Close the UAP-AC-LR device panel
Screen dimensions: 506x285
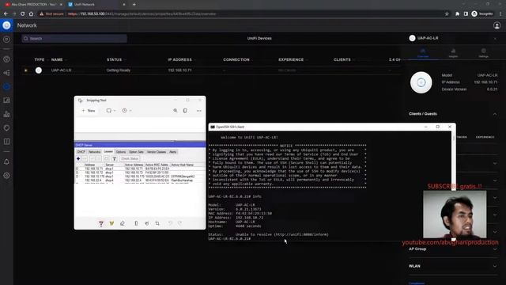coord(495,39)
